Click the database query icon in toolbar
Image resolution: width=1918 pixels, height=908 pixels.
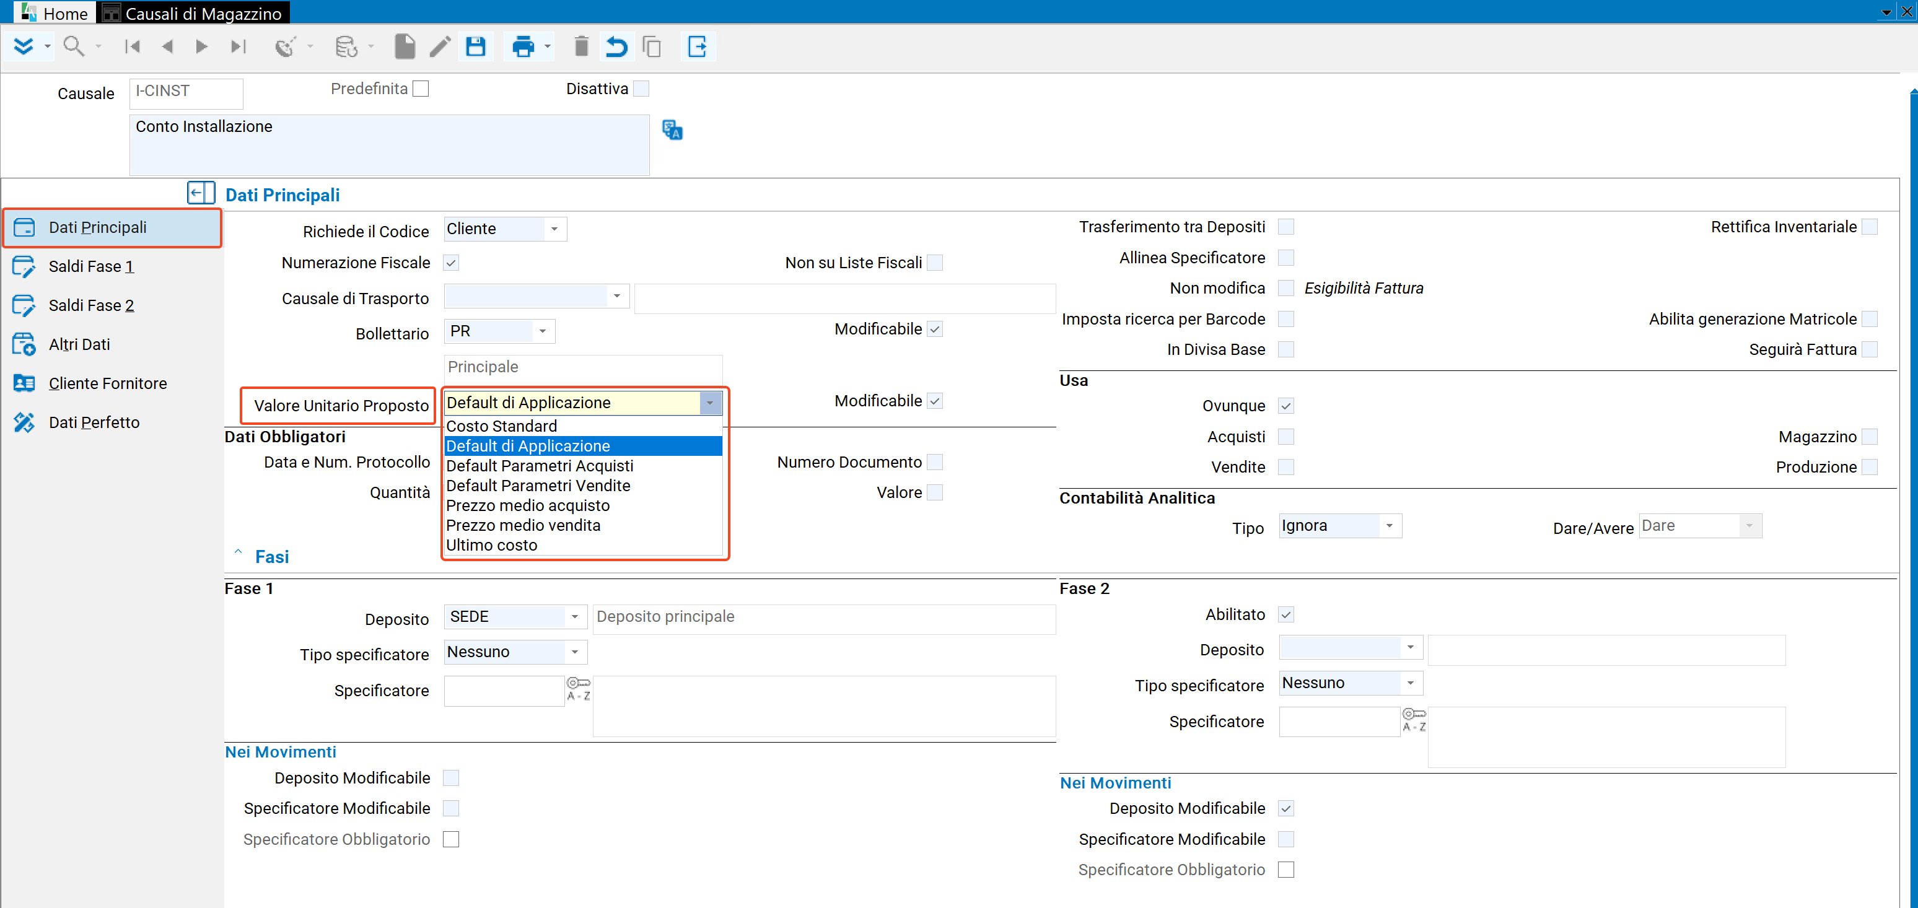(x=346, y=47)
